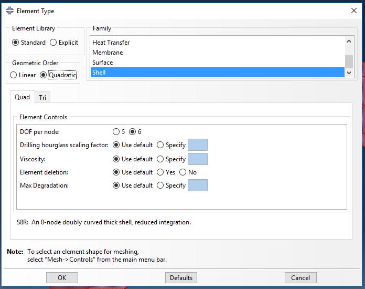Image resolution: width=365 pixels, height=289 pixels.
Task: Click the Family list scroll up arrow
Action: pos(349,42)
